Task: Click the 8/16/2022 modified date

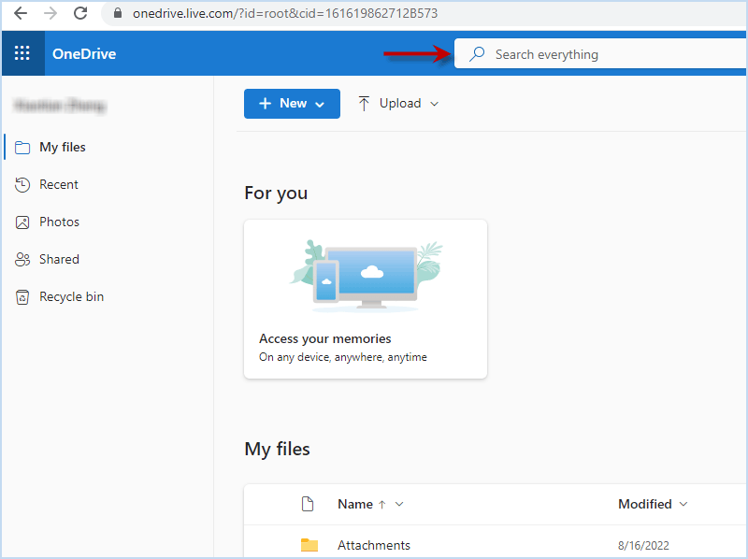Action: pos(643,545)
